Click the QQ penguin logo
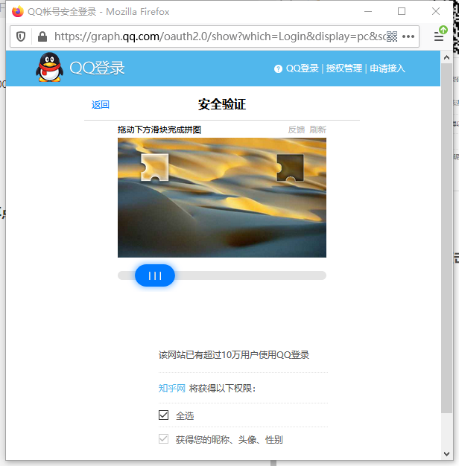Screen dimensions: 459x466 point(49,67)
